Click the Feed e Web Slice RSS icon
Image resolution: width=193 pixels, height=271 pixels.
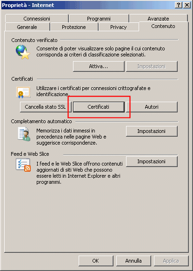coord(23,165)
